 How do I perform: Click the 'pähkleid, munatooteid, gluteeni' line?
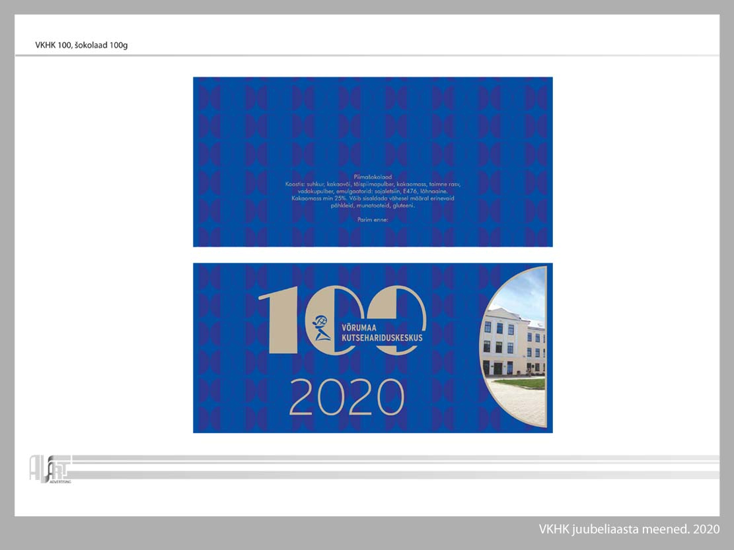373,205
